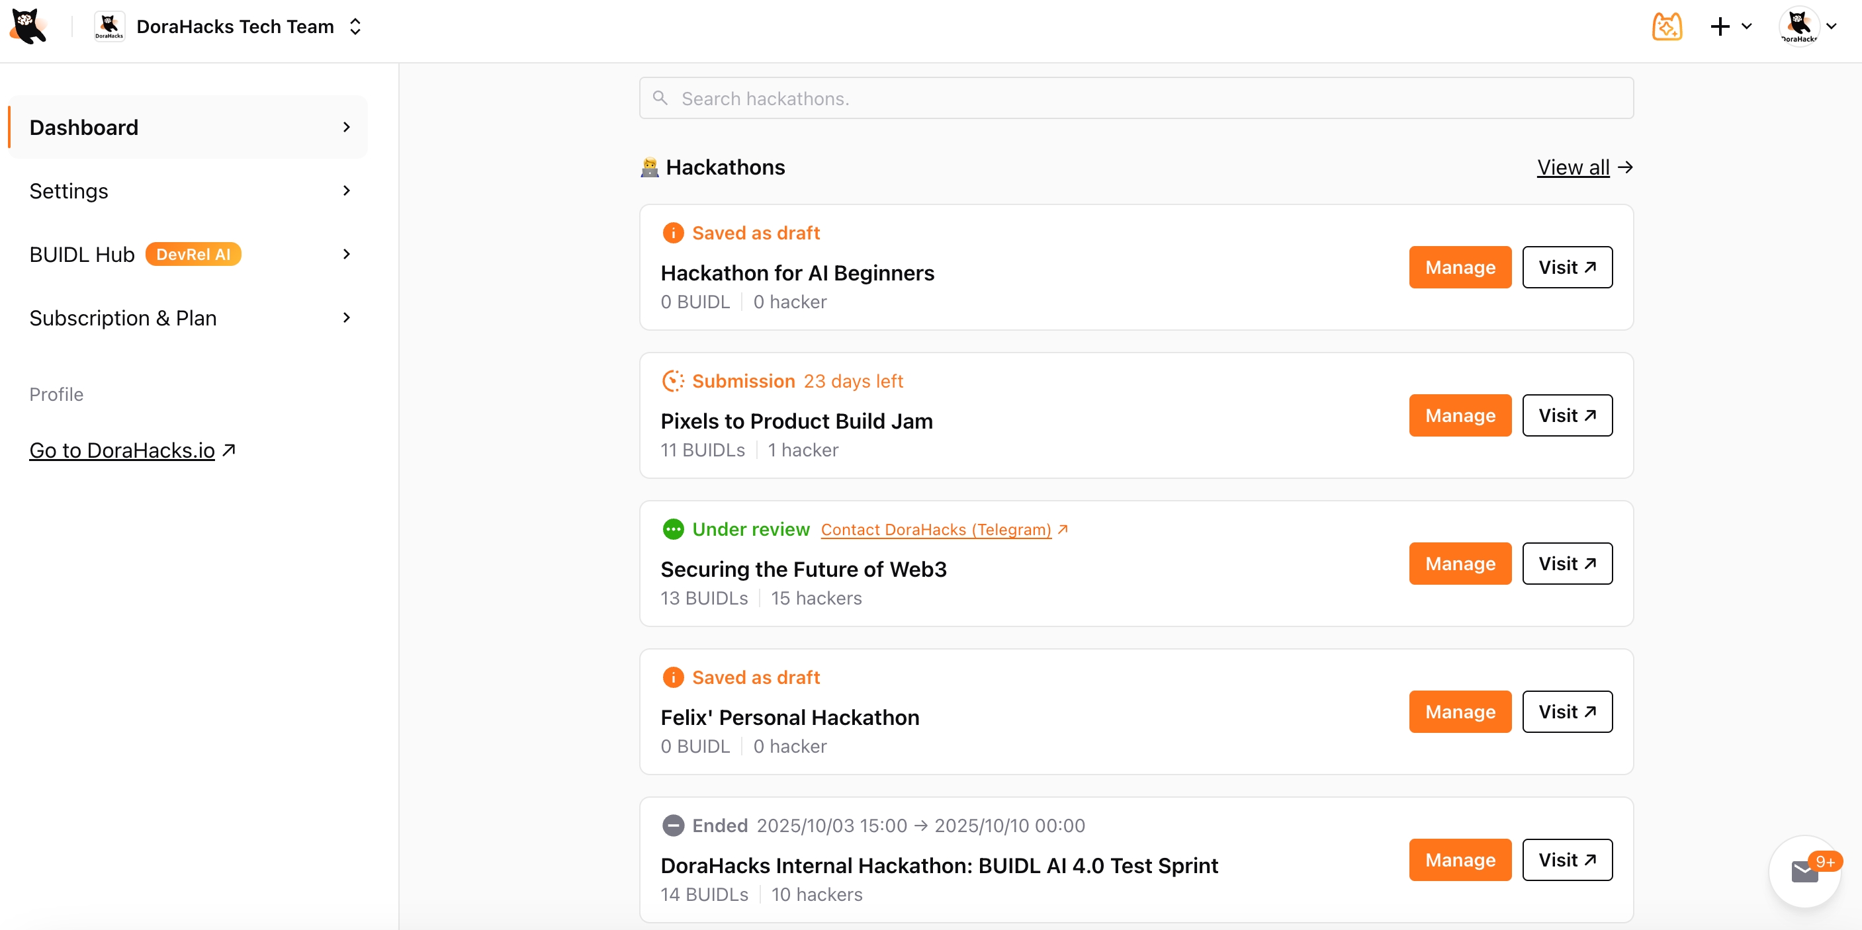The image size is (1862, 930).
Task: Open the mail notification bubble bottom right
Action: click(x=1804, y=872)
